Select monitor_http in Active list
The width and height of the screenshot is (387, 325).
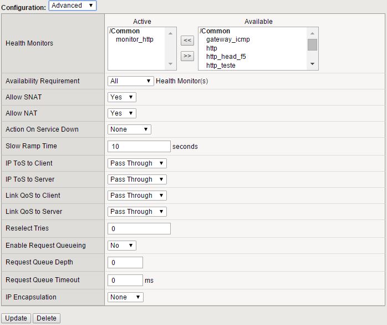pos(134,40)
